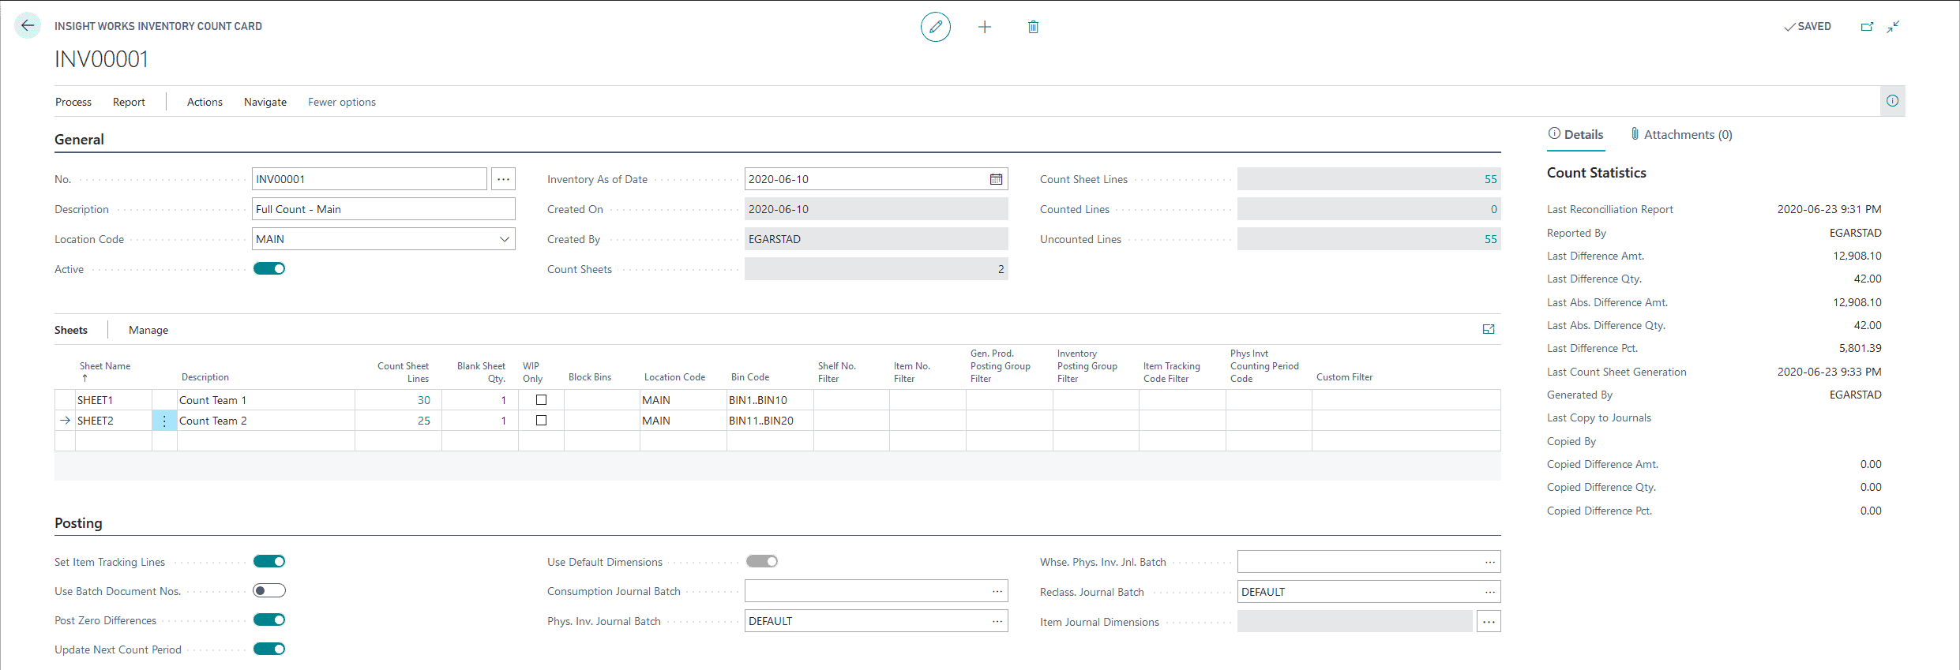Add a new record with plus icon
Image resolution: width=1960 pixels, height=670 pixels.
point(985,27)
